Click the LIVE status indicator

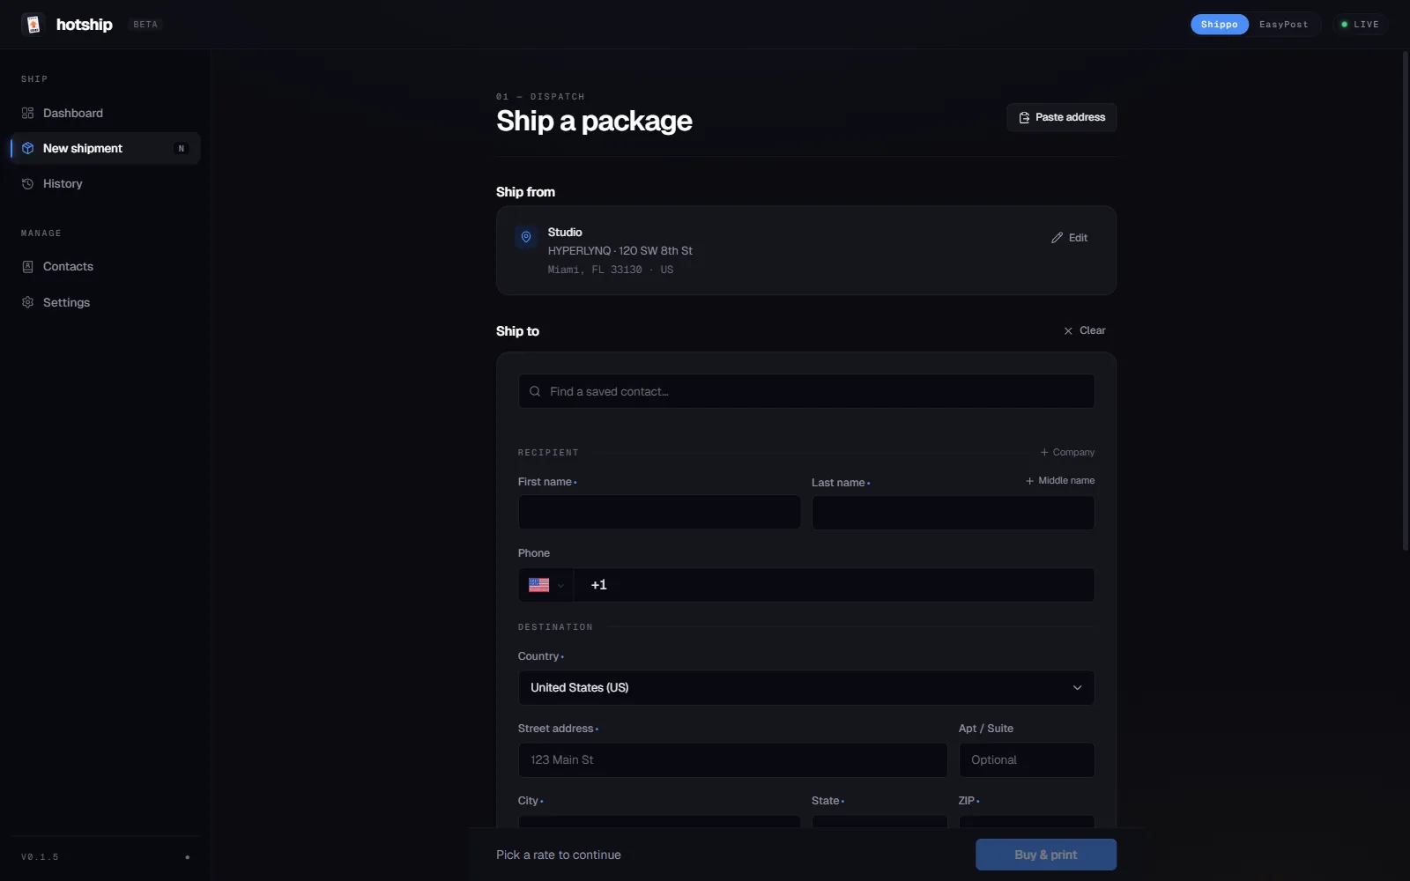(1360, 25)
